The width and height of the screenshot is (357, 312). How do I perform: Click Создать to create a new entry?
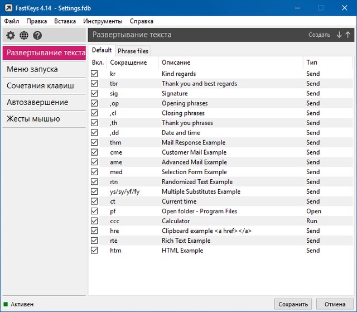(319, 35)
